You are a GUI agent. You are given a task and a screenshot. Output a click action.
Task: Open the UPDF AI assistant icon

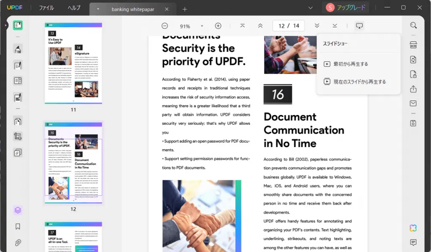pos(413,228)
